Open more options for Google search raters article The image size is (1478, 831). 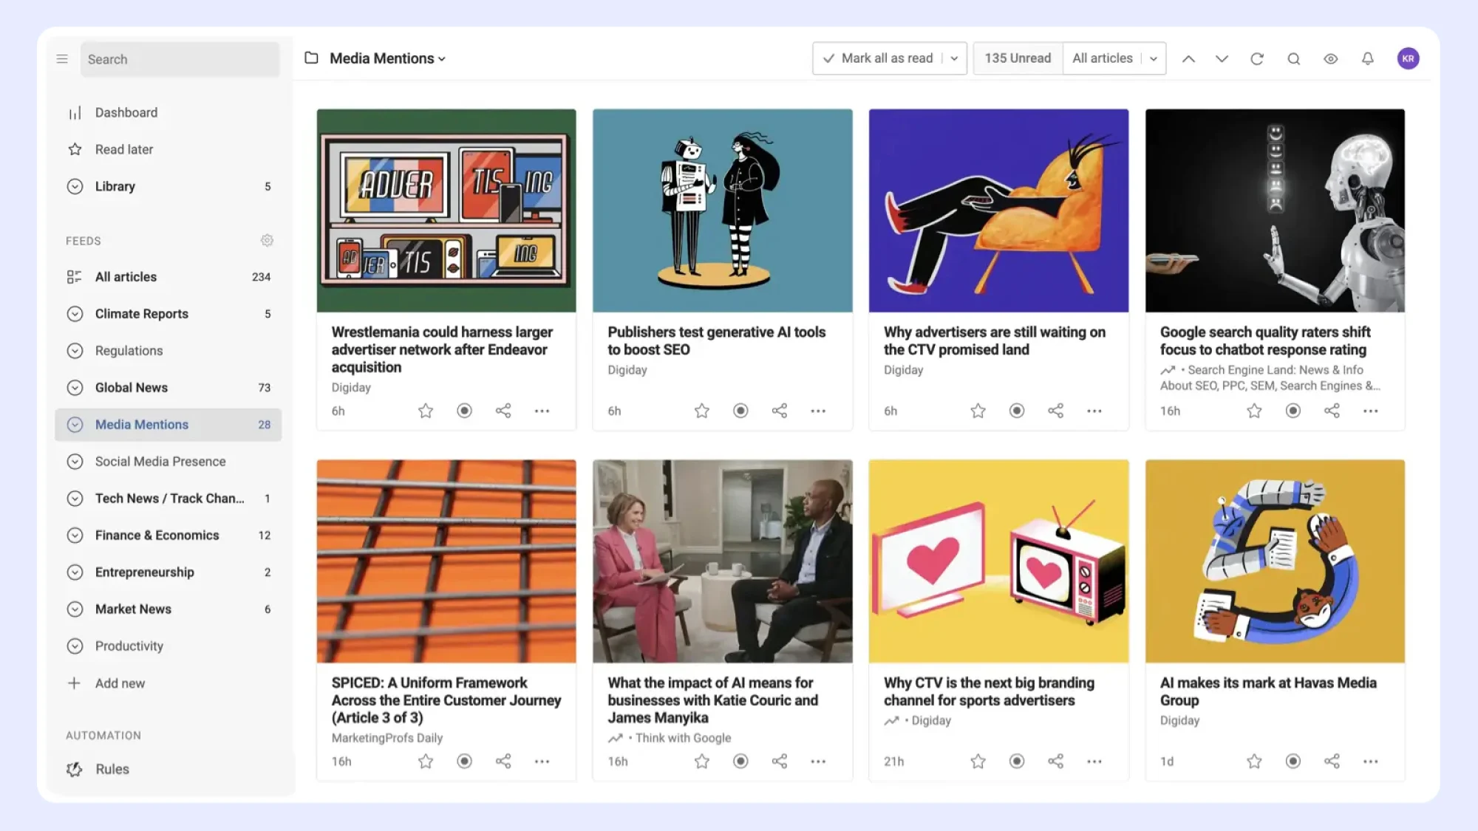tap(1371, 411)
